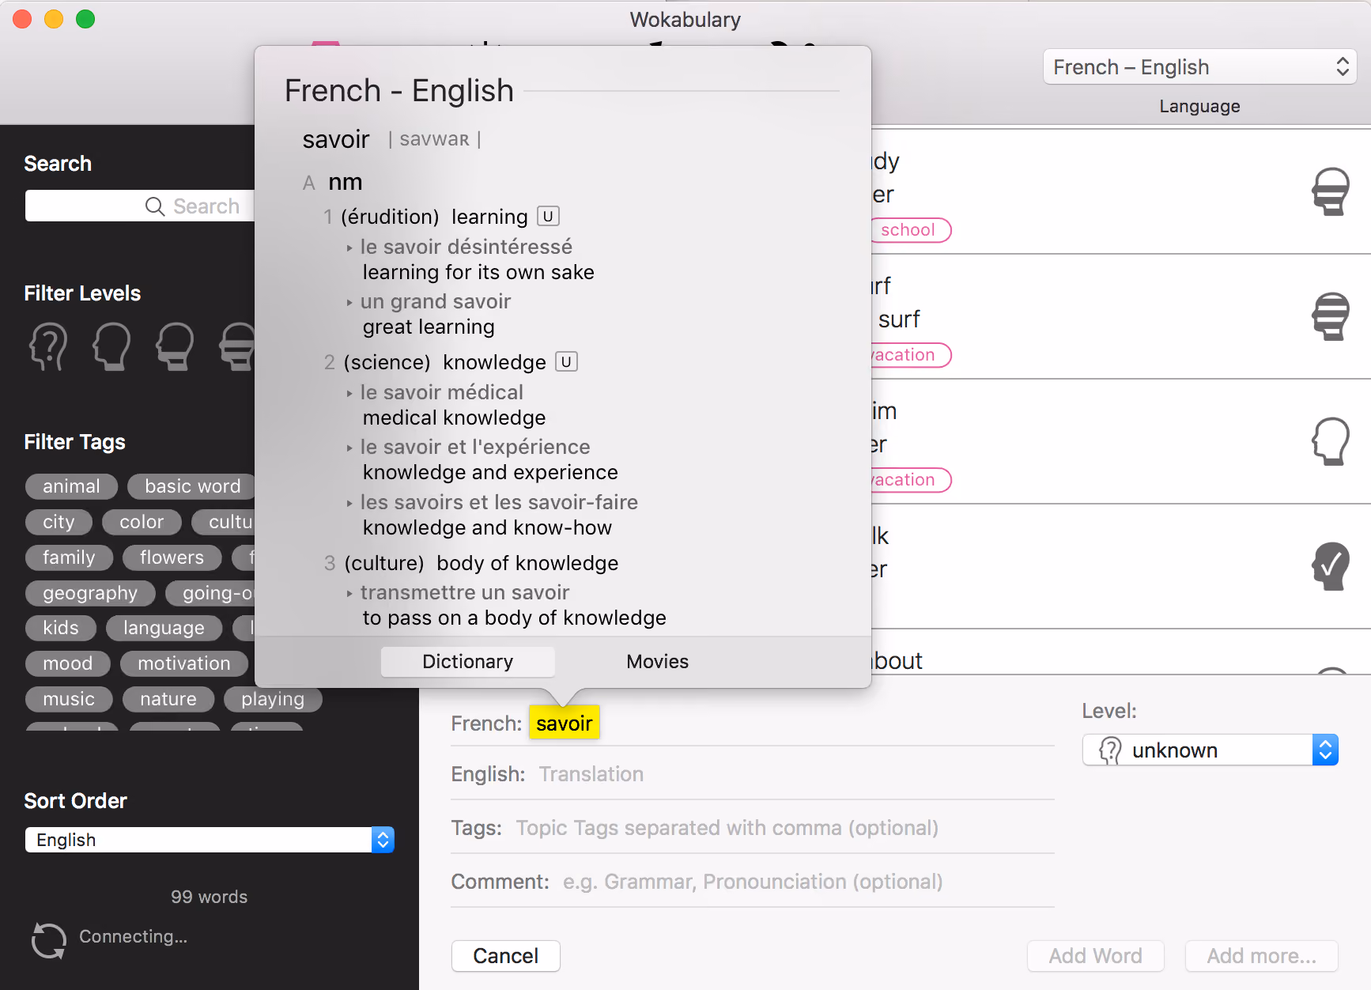
Task: Toggle the basic word tag filter
Action: (x=192, y=486)
